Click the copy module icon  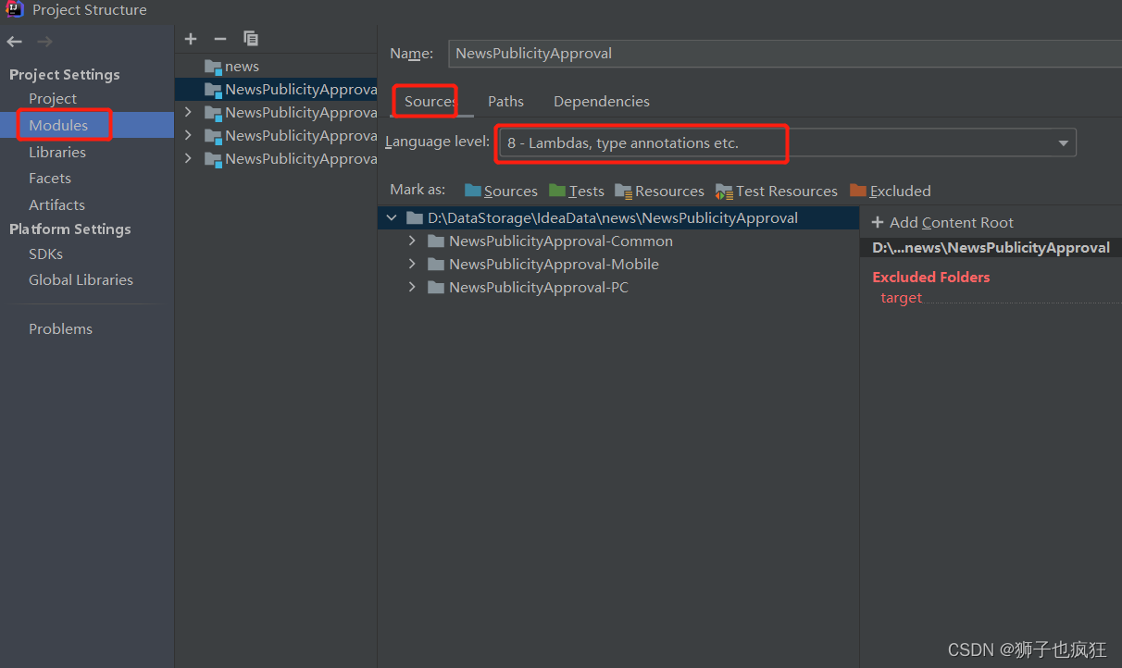[x=251, y=39]
